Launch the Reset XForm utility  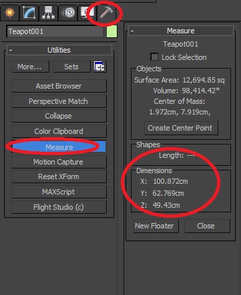tap(59, 176)
